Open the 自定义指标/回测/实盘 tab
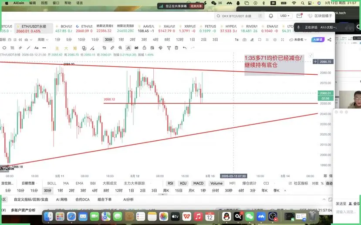Screen dimensions: 361x225 pyautogui.click(x=31, y=199)
